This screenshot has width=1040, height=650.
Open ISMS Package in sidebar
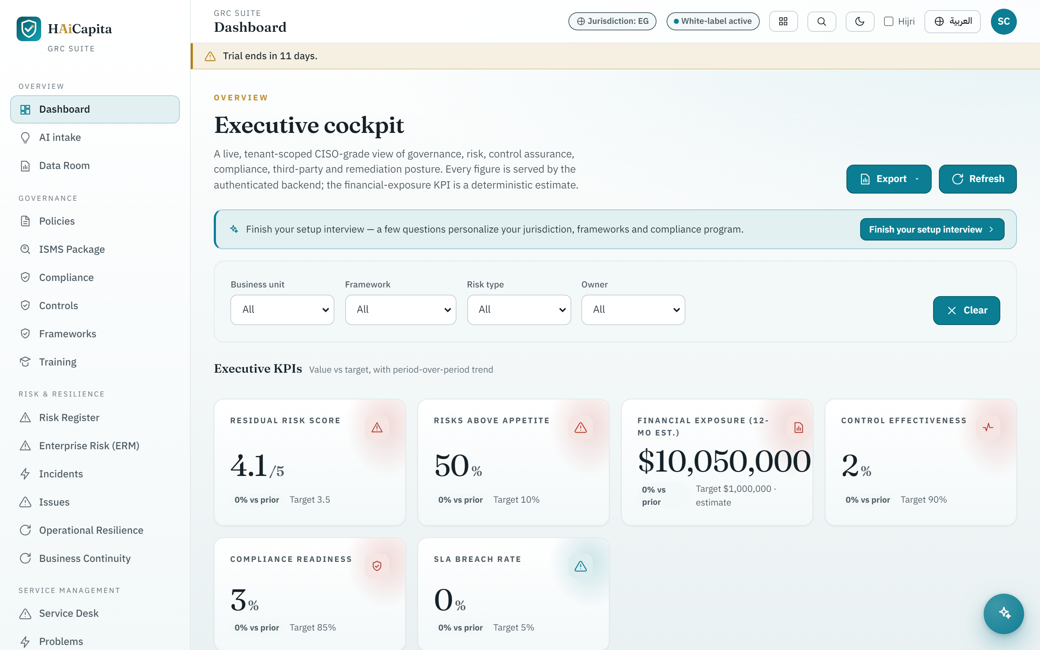[95, 249]
